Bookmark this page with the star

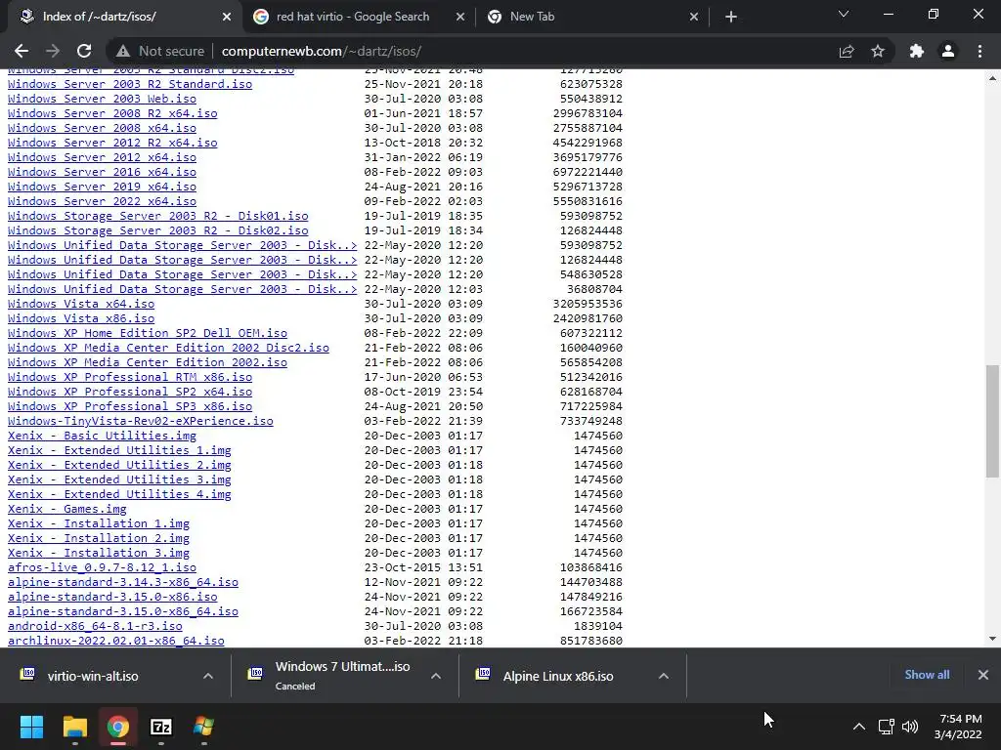coord(878,51)
